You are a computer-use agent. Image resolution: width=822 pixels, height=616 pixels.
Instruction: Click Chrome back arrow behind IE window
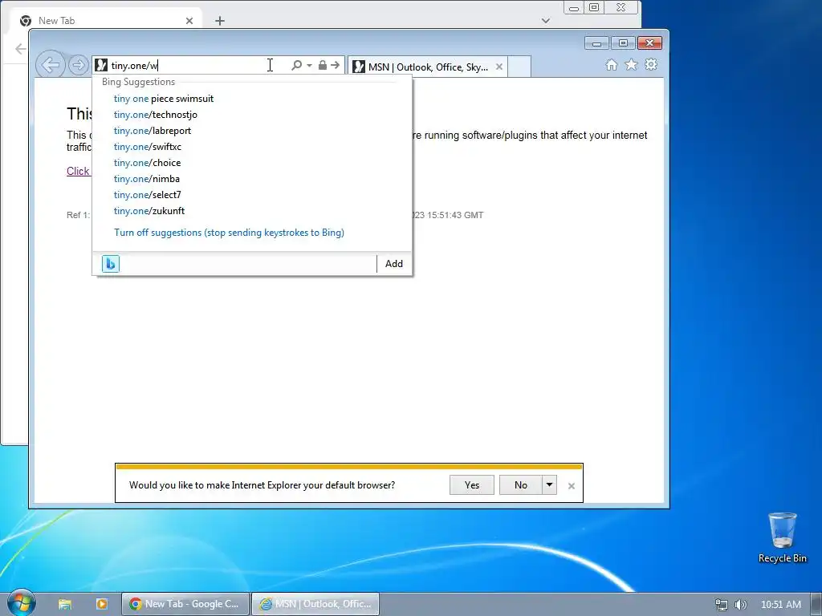(20, 49)
